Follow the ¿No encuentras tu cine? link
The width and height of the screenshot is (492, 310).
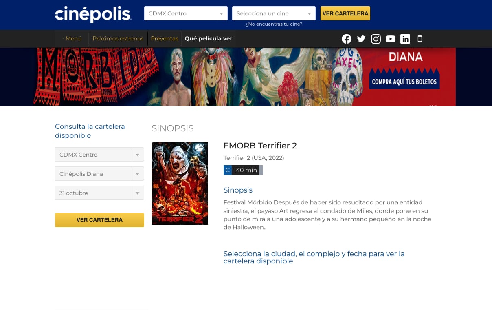[x=274, y=24]
